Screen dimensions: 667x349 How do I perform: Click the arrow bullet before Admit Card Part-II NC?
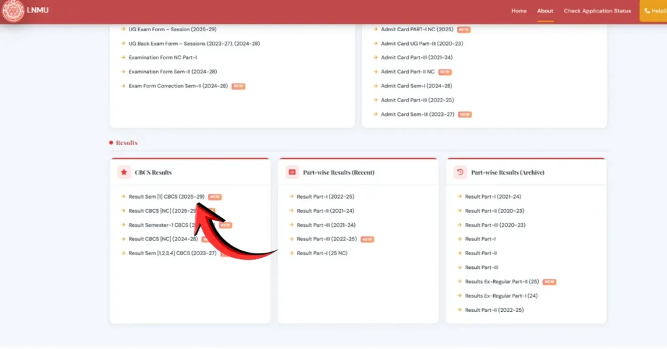coord(375,72)
